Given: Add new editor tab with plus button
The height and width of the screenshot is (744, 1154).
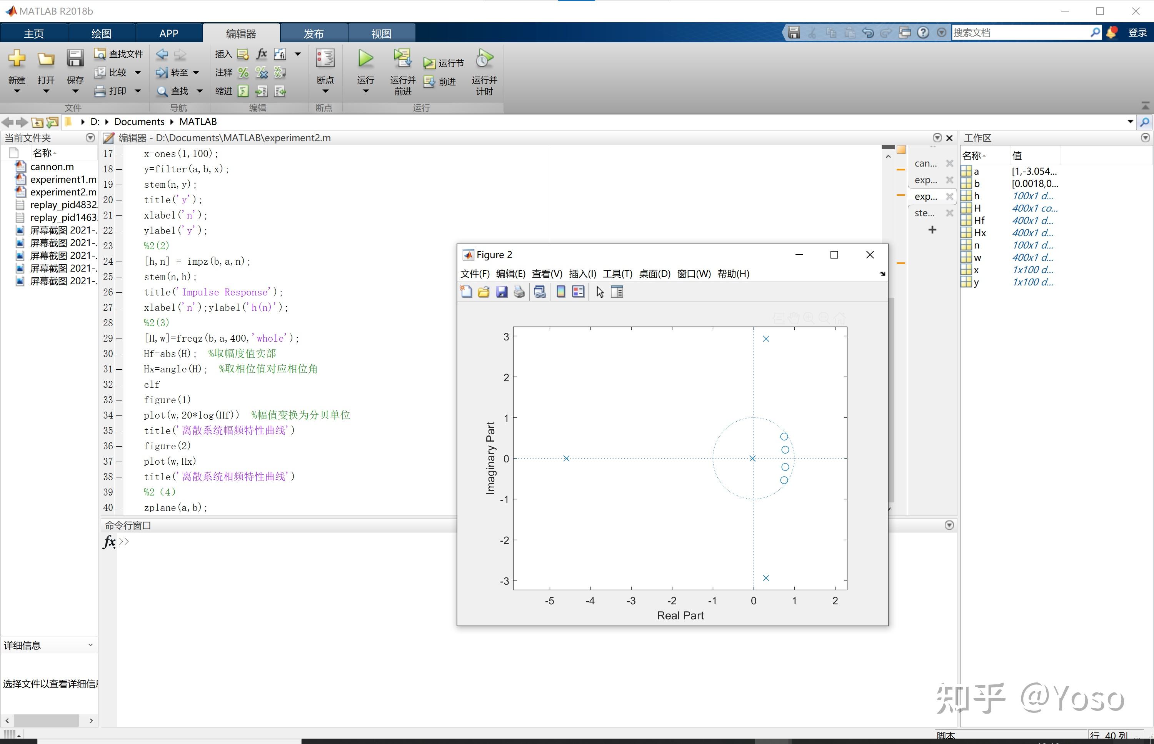Looking at the screenshot, I should tap(932, 230).
